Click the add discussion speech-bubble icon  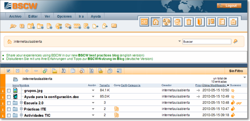(x=68, y=26)
